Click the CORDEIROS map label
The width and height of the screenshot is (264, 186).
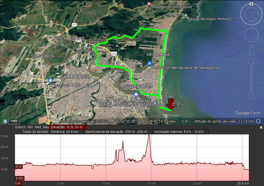click(74, 77)
